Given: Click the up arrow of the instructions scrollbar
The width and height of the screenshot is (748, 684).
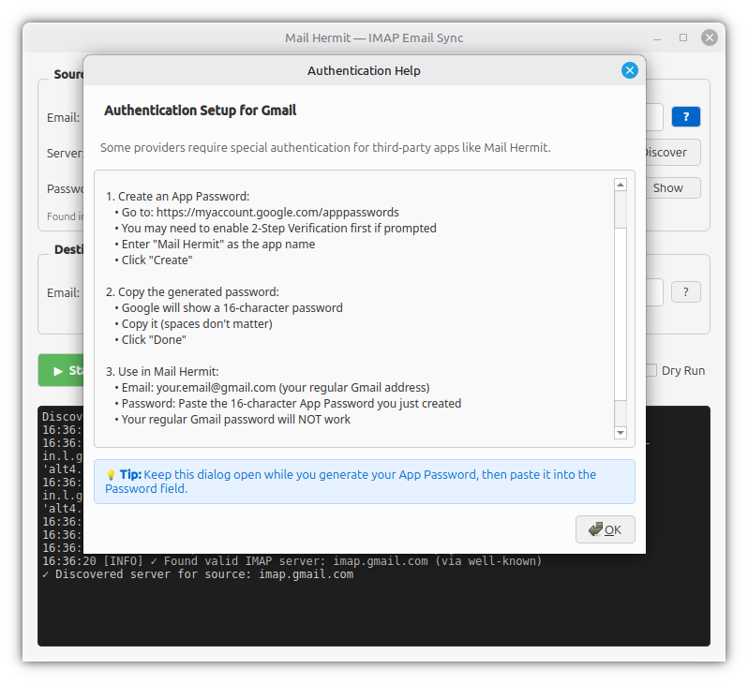Looking at the screenshot, I should pos(621,186).
